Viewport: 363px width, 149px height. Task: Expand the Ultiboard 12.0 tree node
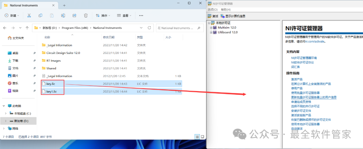[x=211, y=32]
